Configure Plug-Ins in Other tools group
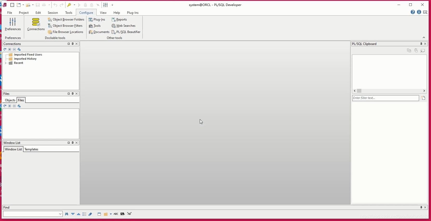The height and width of the screenshot is (221, 431). pos(97,19)
